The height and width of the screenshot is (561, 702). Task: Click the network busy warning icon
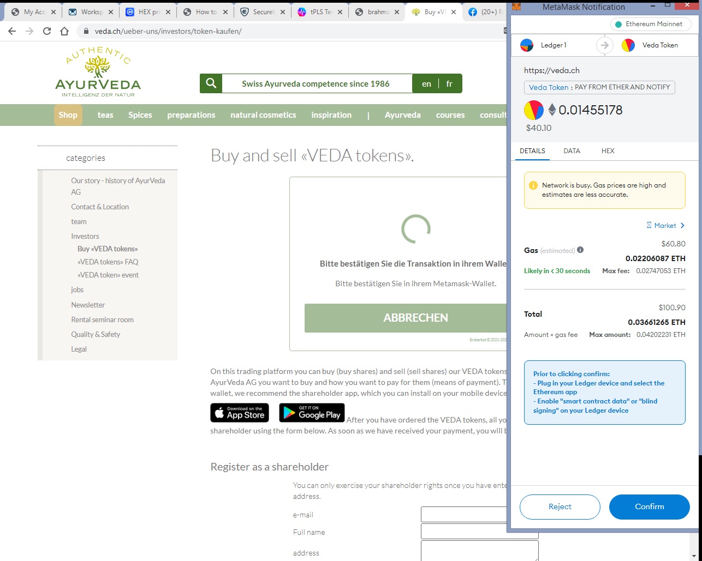click(533, 185)
